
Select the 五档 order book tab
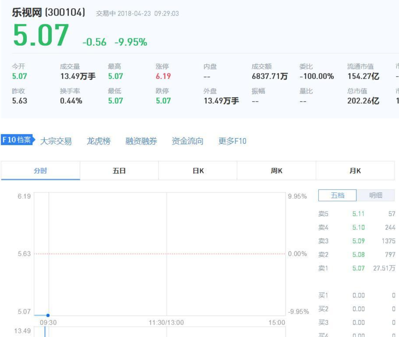point(337,195)
